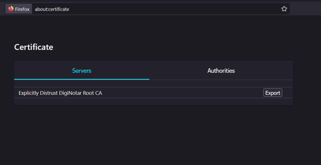Image resolution: width=321 pixels, height=165 pixels.
Task: Export the DigiNotar Root CA certificate
Action: point(273,93)
